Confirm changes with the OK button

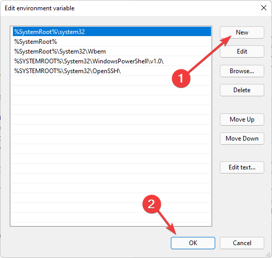click(x=193, y=243)
